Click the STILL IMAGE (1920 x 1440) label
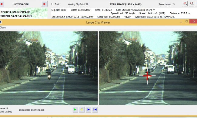 pos(126,4)
